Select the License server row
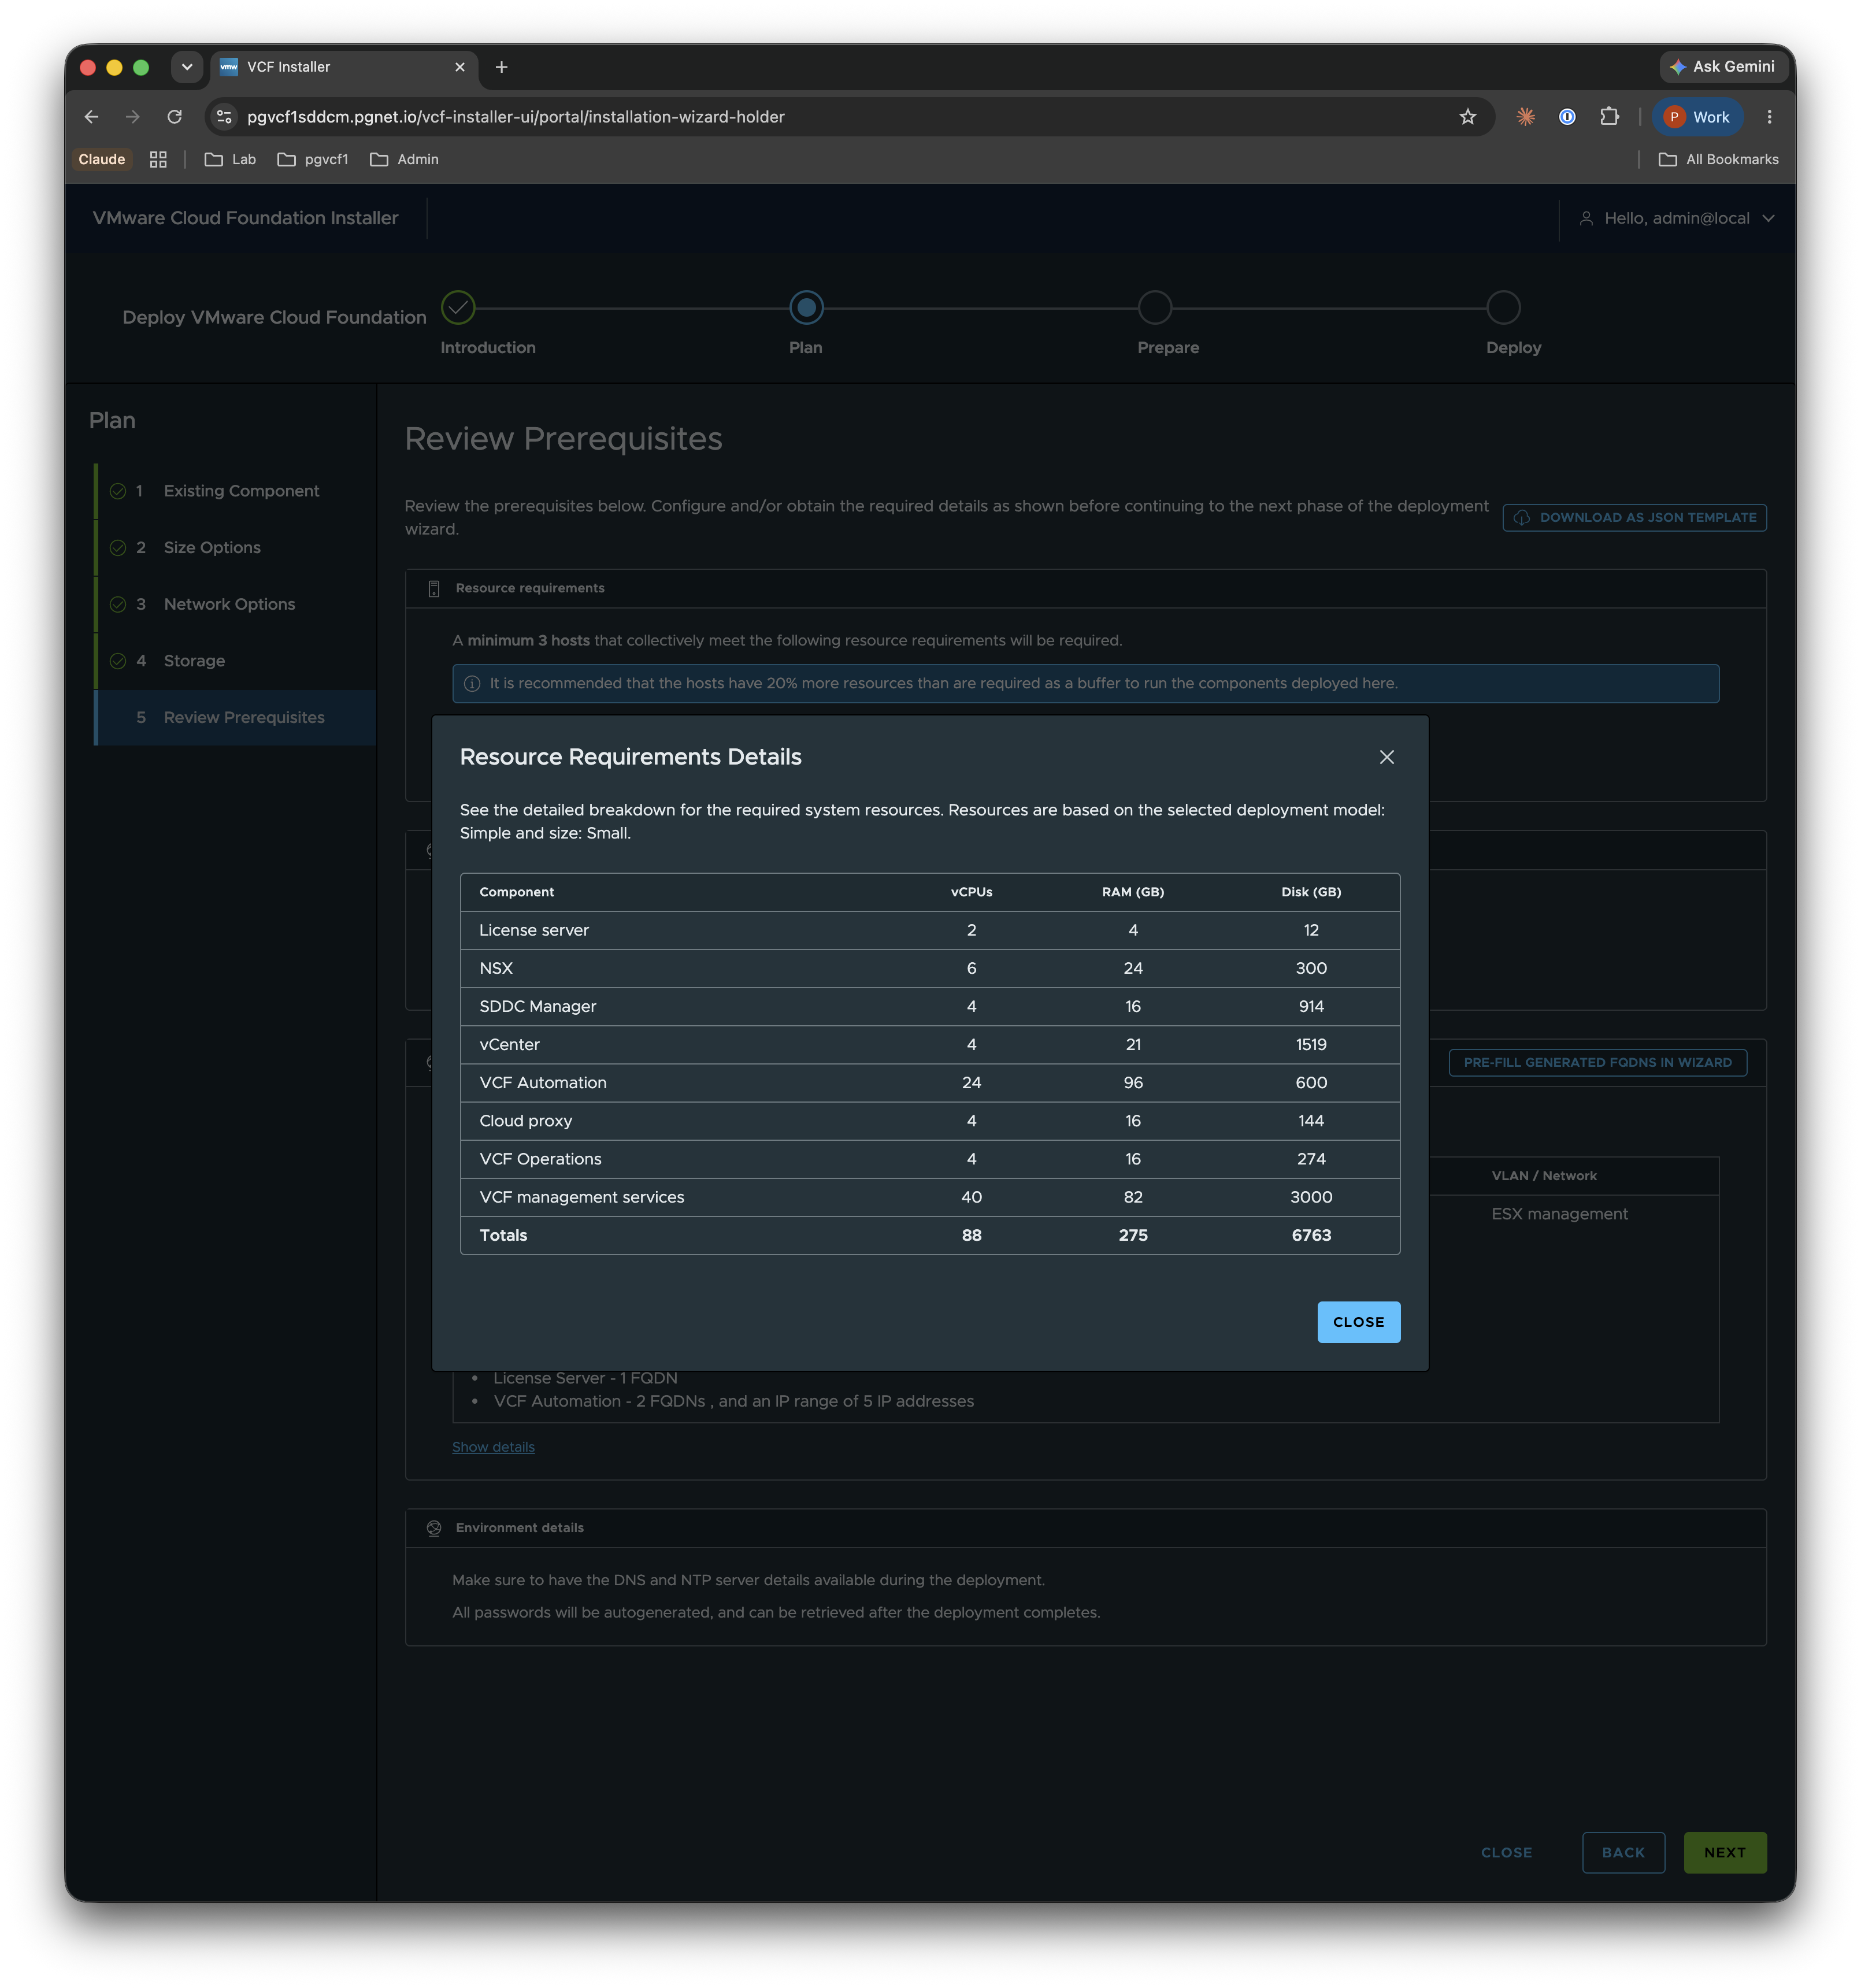 [930, 930]
